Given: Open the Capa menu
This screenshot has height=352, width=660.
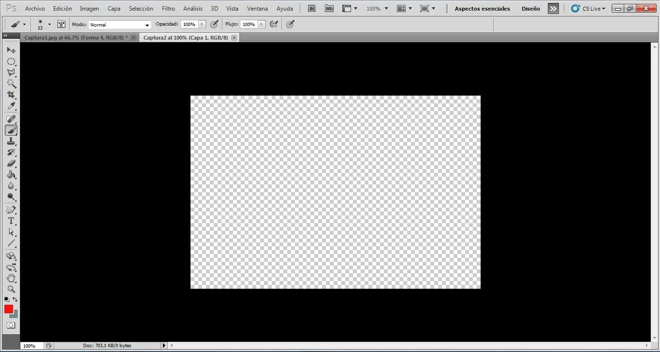Looking at the screenshot, I should pos(114,9).
